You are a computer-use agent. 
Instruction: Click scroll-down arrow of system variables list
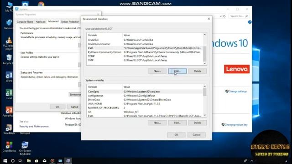[x=205, y=115]
